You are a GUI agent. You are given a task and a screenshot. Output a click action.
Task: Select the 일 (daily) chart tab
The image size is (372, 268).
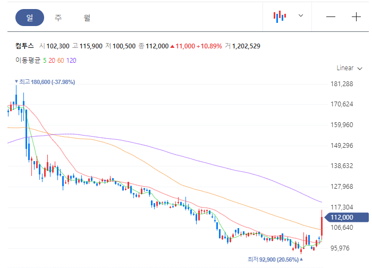coord(30,18)
